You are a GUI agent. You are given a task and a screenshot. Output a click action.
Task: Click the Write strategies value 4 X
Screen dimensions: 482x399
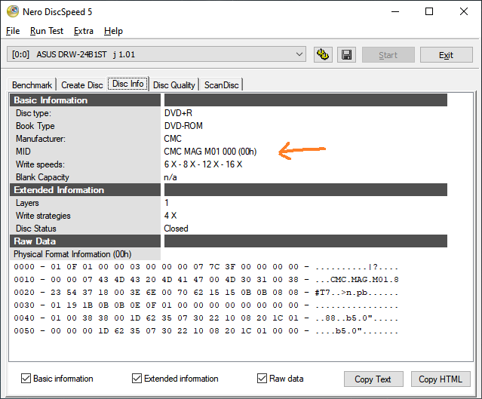(170, 216)
